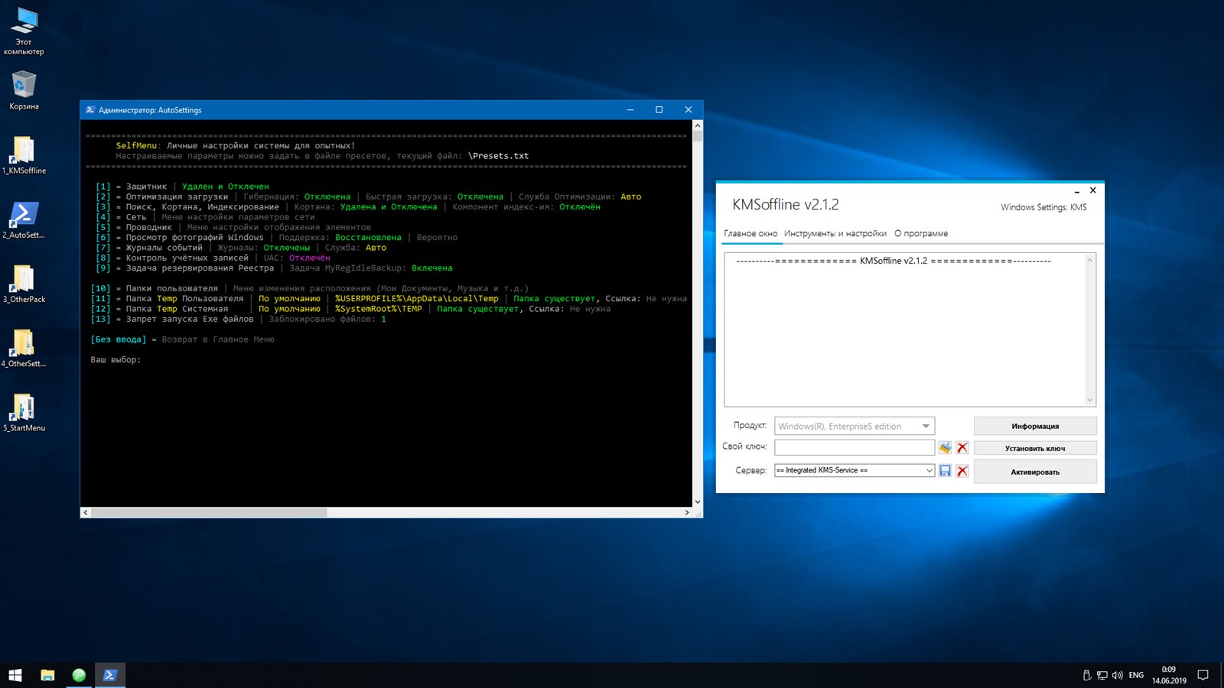This screenshot has width=1224, height=688.
Task: Click the floppy save icon beside Сервер
Action: pyautogui.click(x=946, y=471)
